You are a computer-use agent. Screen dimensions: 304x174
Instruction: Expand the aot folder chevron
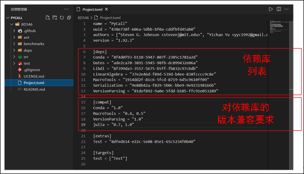[14, 37]
